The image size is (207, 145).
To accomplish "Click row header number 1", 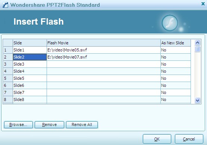I will point(8,50).
